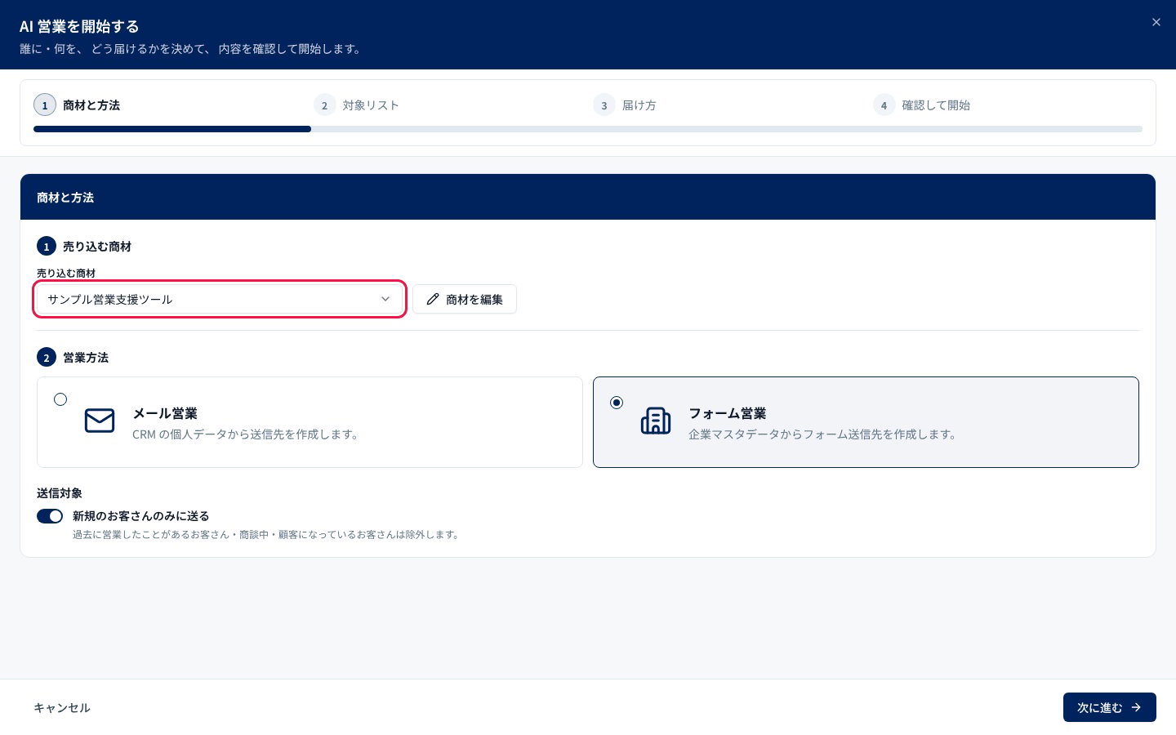Click the 売り込む商材 section heading
The image size is (1176, 735).
97,247
